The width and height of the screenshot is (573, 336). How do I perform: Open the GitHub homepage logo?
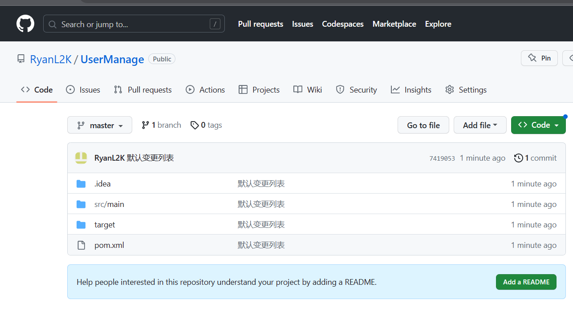point(25,24)
